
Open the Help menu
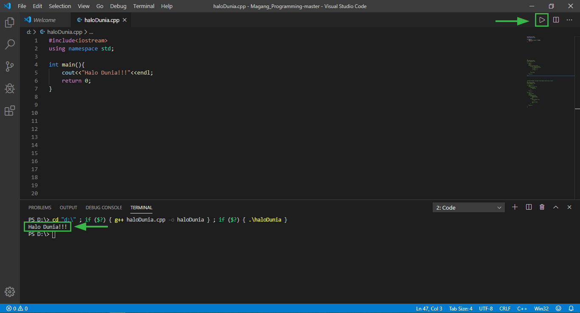click(x=167, y=6)
